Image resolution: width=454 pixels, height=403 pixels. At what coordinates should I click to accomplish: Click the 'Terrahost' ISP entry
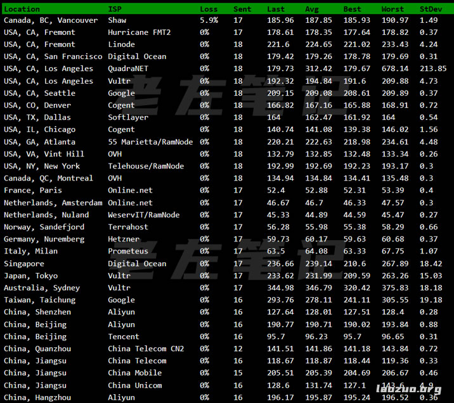(x=128, y=227)
